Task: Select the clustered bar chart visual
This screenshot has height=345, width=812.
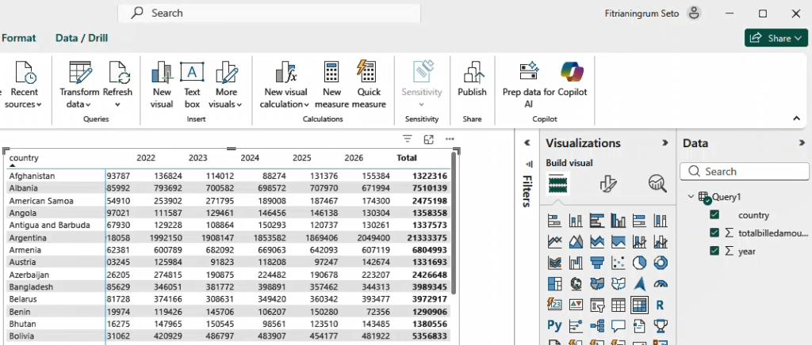Action: point(597,221)
